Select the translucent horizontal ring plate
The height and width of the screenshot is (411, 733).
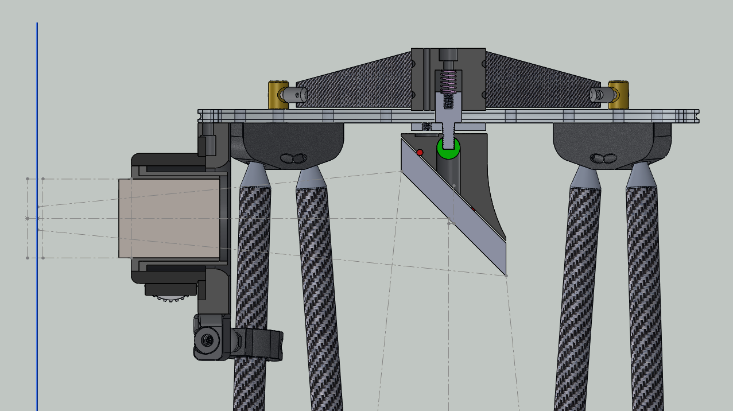448,117
